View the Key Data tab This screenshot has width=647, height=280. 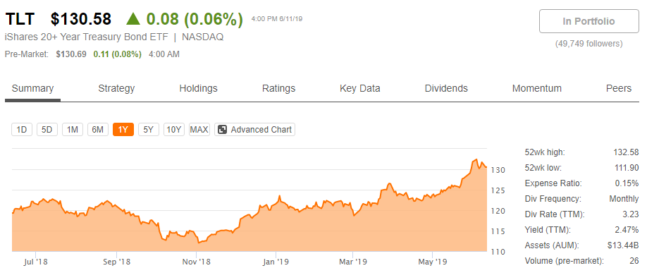360,88
